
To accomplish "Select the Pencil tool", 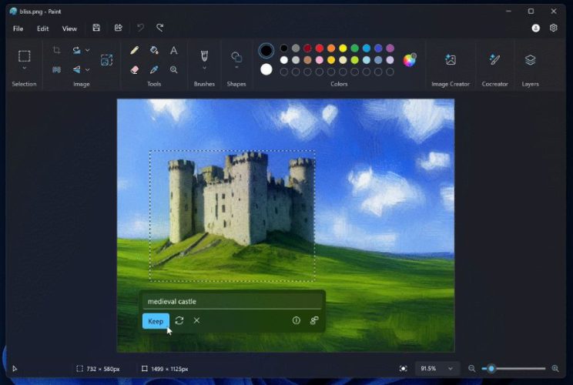I will (x=135, y=50).
